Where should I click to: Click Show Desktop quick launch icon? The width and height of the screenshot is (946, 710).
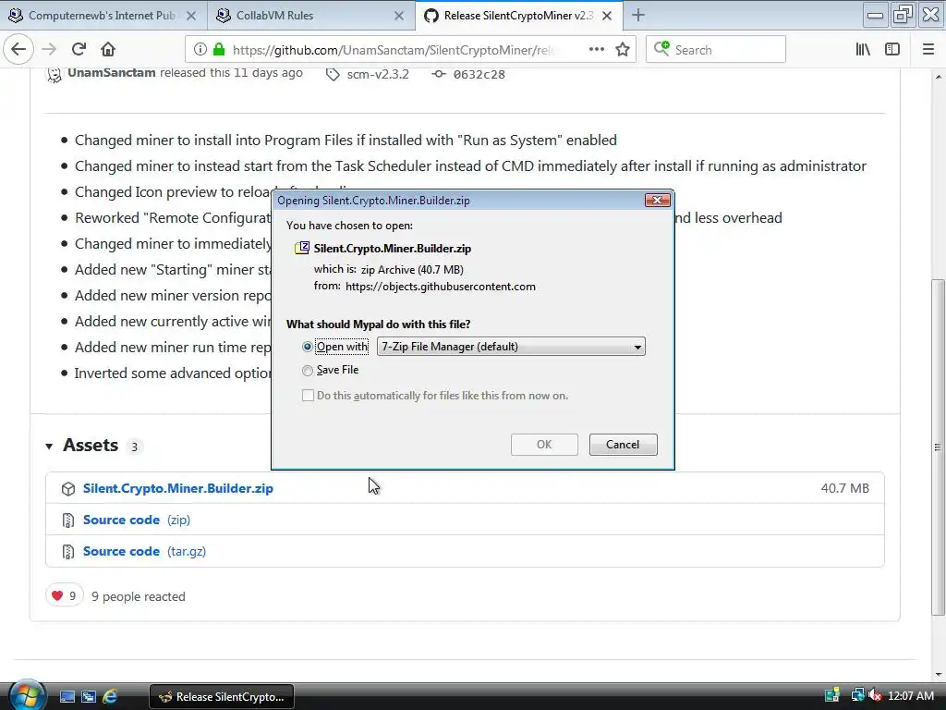pyautogui.click(x=67, y=697)
